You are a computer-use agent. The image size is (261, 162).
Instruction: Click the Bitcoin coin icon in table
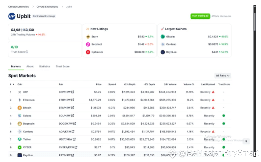[19, 108]
